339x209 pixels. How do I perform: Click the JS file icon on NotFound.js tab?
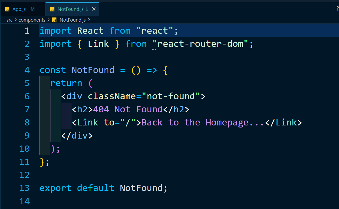(x=52, y=10)
